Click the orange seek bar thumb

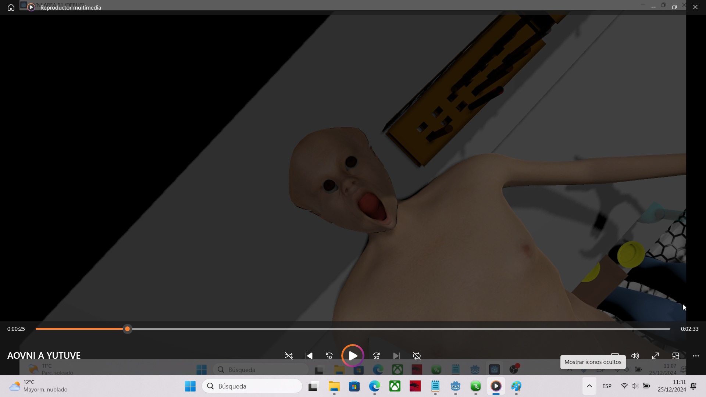pyautogui.click(x=127, y=329)
